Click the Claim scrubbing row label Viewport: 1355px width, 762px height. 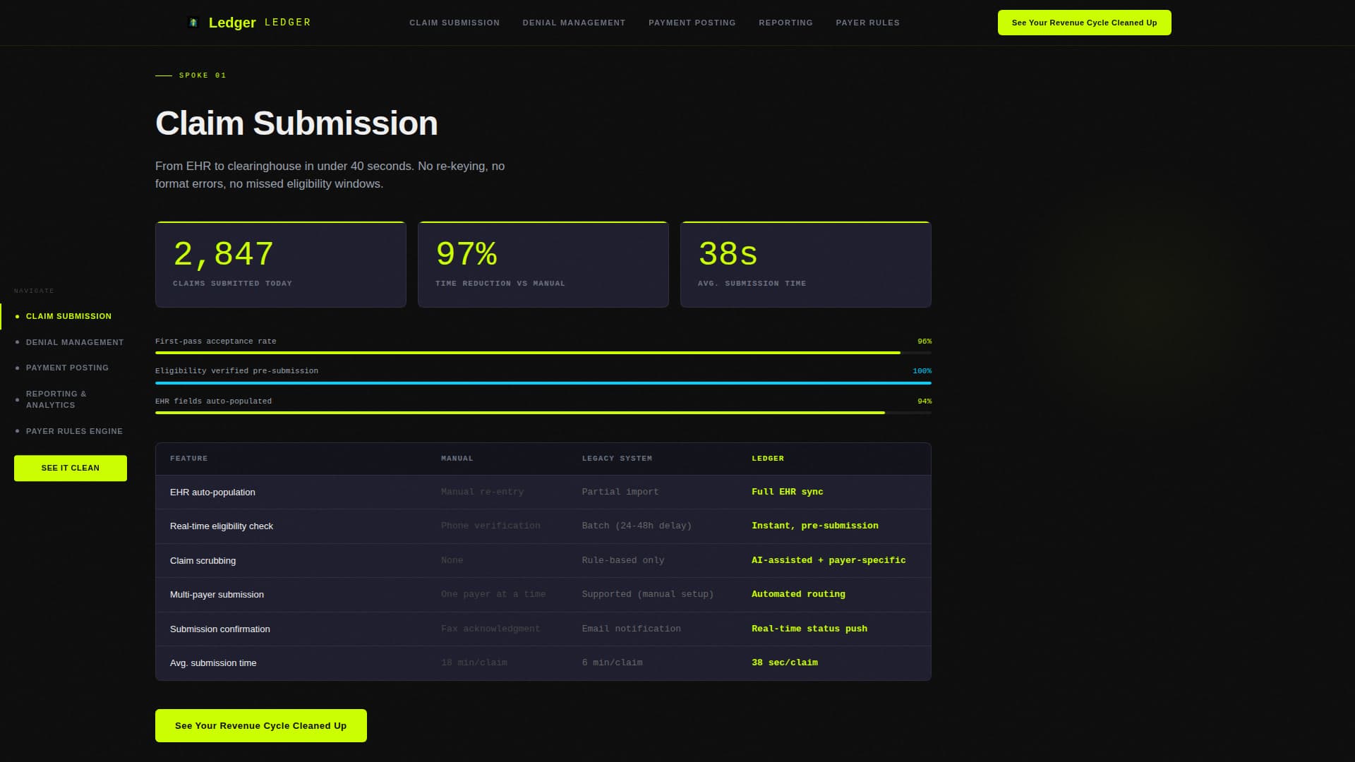tap(203, 561)
